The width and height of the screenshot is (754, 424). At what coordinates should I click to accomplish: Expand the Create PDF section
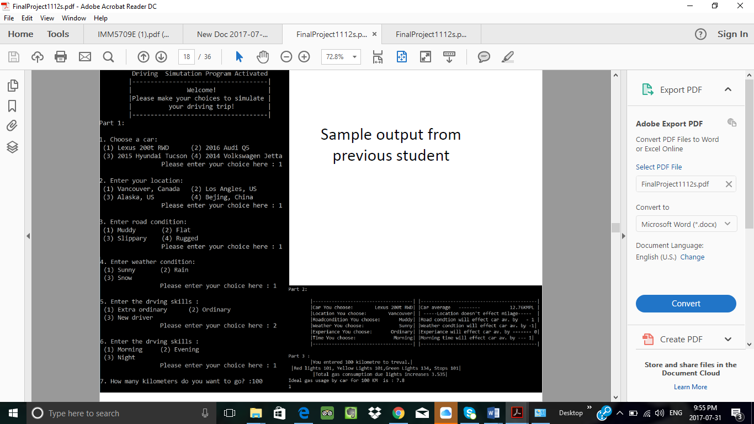coord(728,340)
